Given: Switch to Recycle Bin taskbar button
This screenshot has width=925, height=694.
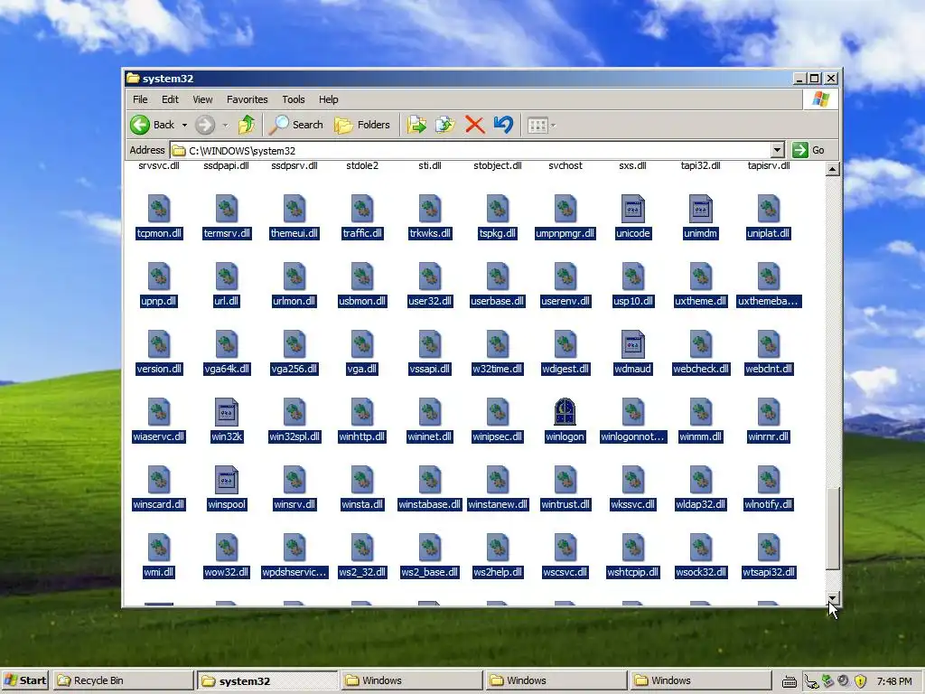Looking at the screenshot, I should [x=123, y=680].
